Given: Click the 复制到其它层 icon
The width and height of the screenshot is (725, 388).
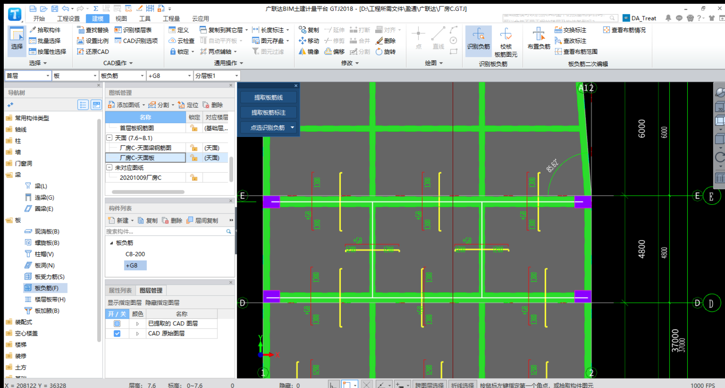Looking at the screenshot, I should [x=203, y=30].
